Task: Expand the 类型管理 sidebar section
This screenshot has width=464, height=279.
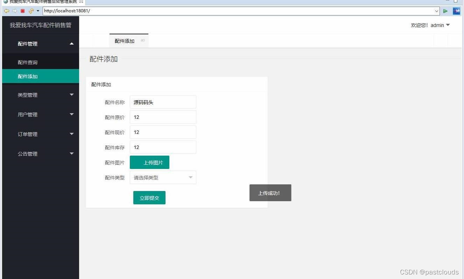Action: click(x=40, y=95)
